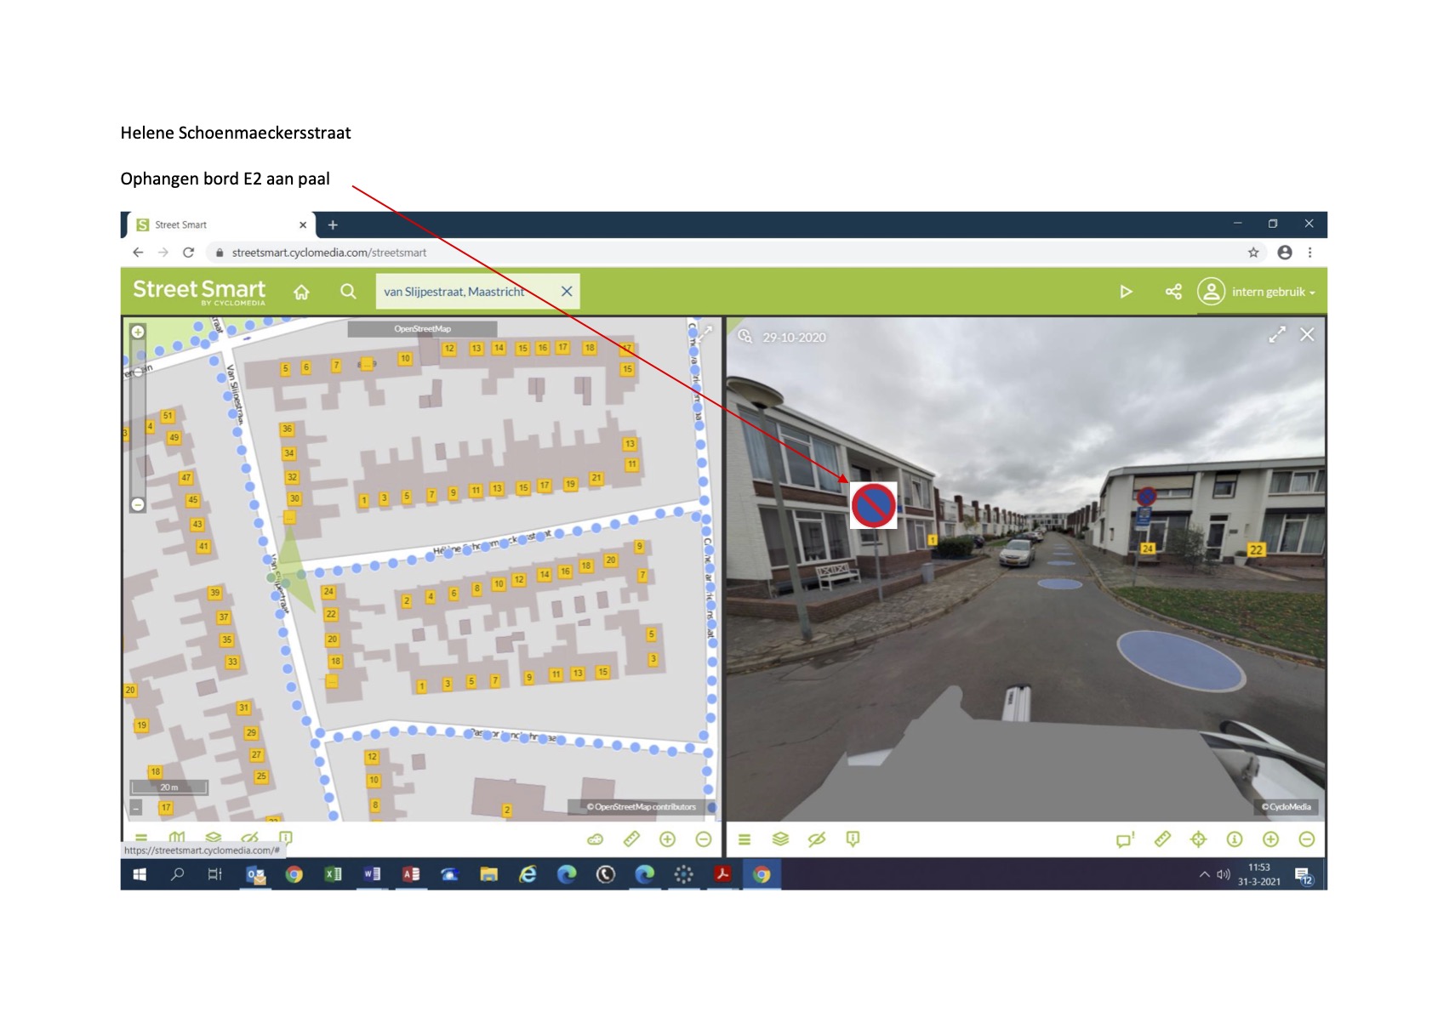Click house label 24 in panorama
The image size is (1432, 1012).
pos(1148,549)
